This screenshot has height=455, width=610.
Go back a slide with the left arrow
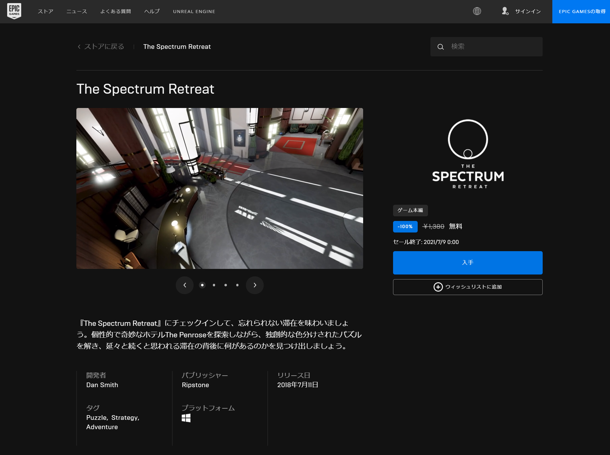185,285
